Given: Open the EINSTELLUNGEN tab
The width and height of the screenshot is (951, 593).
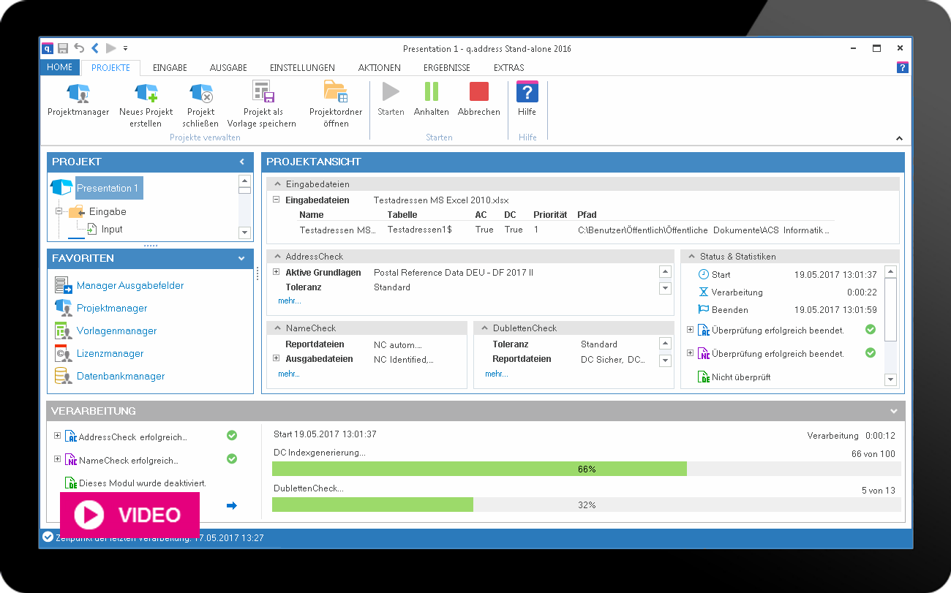Looking at the screenshot, I should point(302,67).
